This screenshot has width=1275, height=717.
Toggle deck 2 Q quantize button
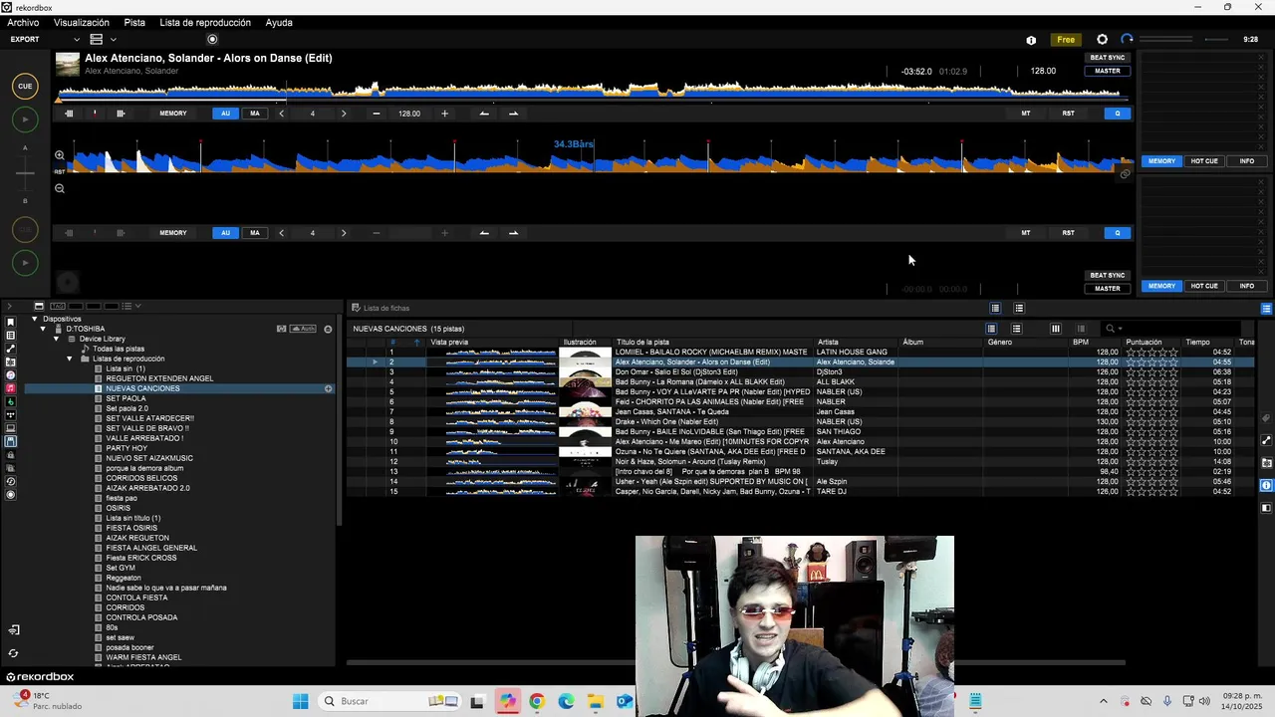point(1118,233)
